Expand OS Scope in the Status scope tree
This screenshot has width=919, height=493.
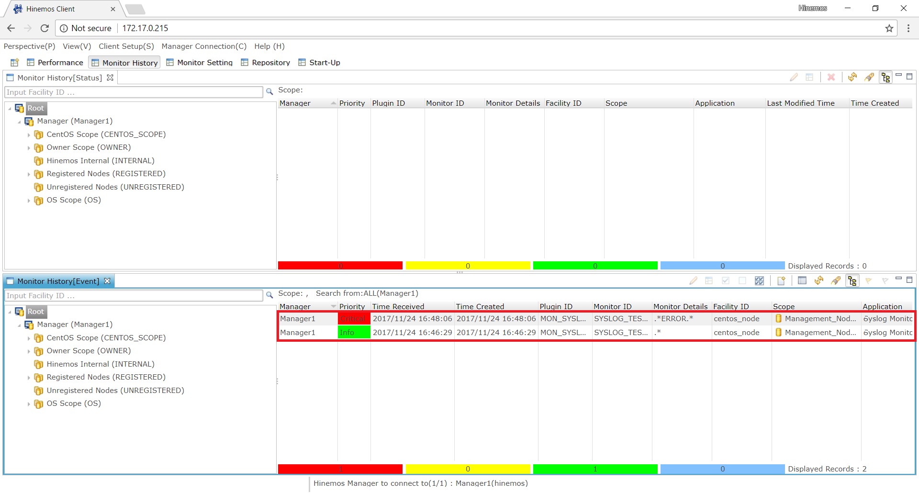pyautogui.click(x=29, y=201)
